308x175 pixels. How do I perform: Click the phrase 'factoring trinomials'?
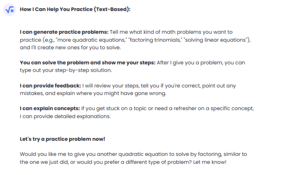tap(155, 40)
